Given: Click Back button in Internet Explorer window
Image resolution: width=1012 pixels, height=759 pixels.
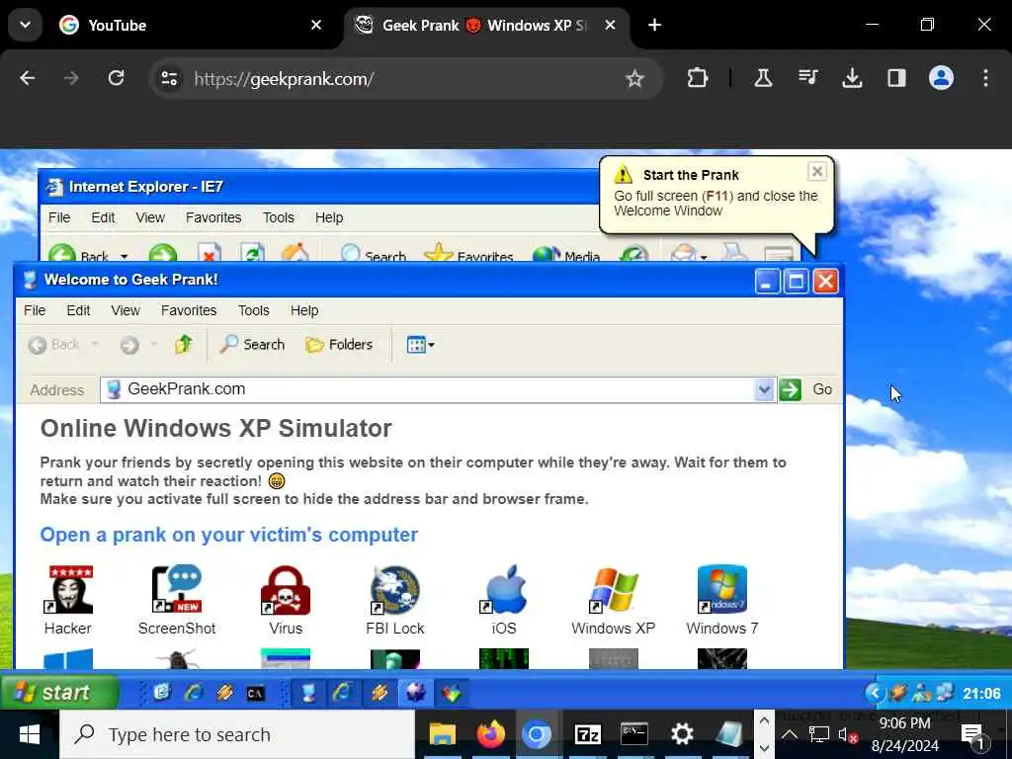Looking at the screenshot, I should point(80,254).
